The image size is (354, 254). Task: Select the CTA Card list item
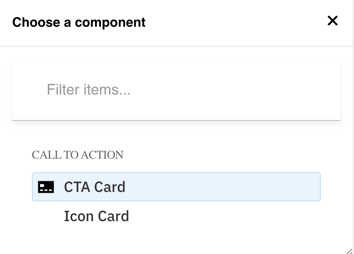click(x=176, y=187)
